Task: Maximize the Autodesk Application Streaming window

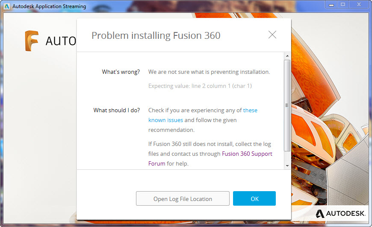Action: (343, 5)
